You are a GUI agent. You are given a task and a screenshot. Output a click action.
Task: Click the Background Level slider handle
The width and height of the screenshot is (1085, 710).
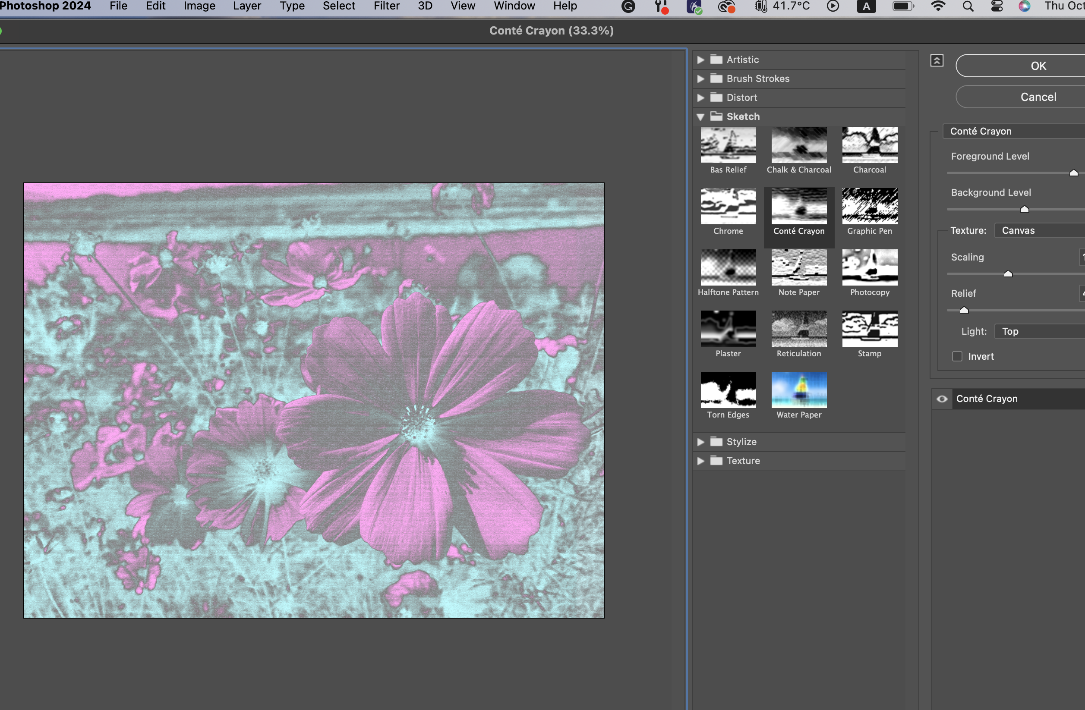pyautogui.click(x=1025, y=209)
